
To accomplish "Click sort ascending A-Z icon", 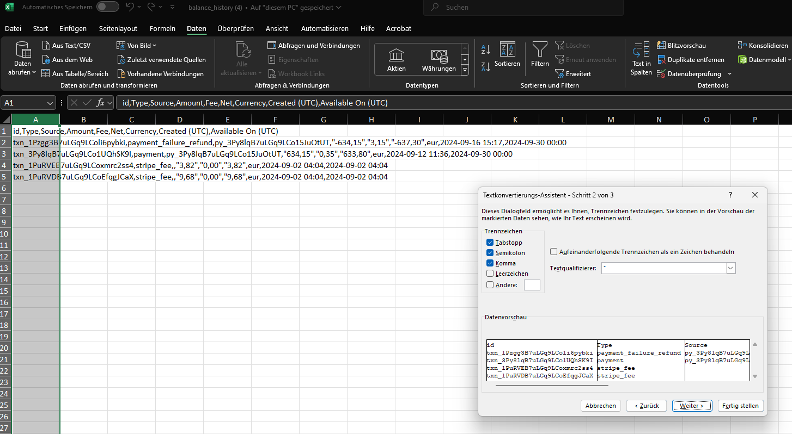I will tap(486, 50).
